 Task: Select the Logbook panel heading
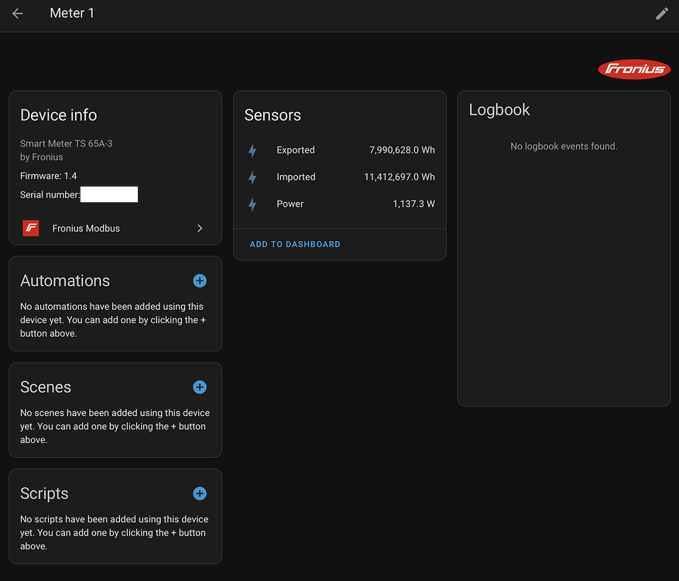(499, 109)
